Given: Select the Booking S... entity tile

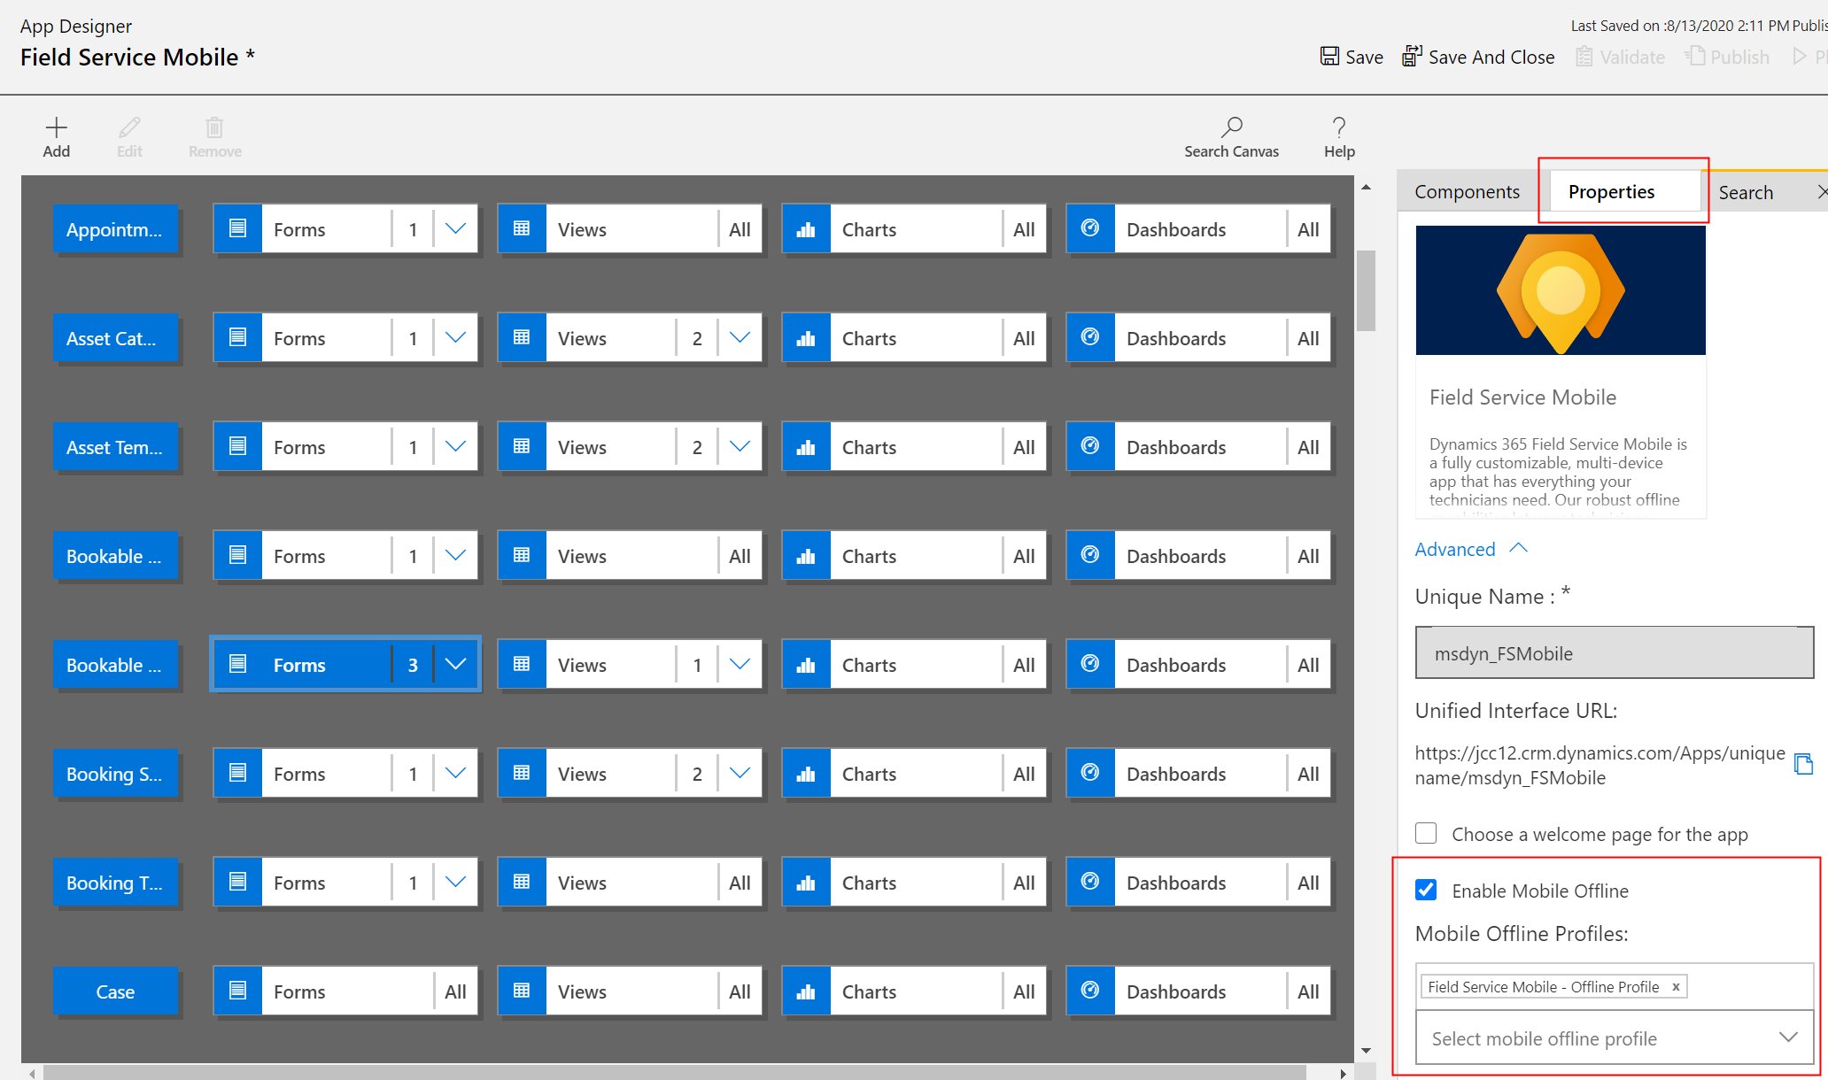Looking at the screenshot, I should click(x=115, y=774).
